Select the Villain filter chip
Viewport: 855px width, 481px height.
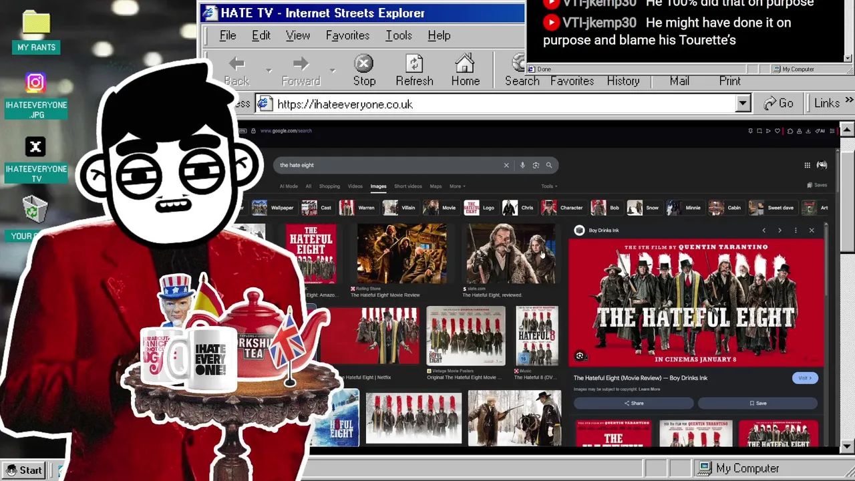(x=400, y=208)
